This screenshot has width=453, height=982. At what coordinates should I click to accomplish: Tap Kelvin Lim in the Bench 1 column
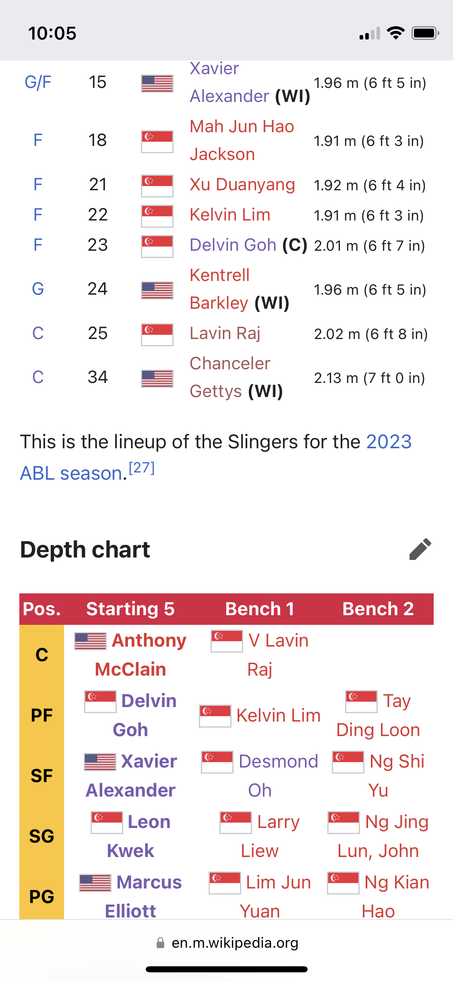tap(278, 716)
